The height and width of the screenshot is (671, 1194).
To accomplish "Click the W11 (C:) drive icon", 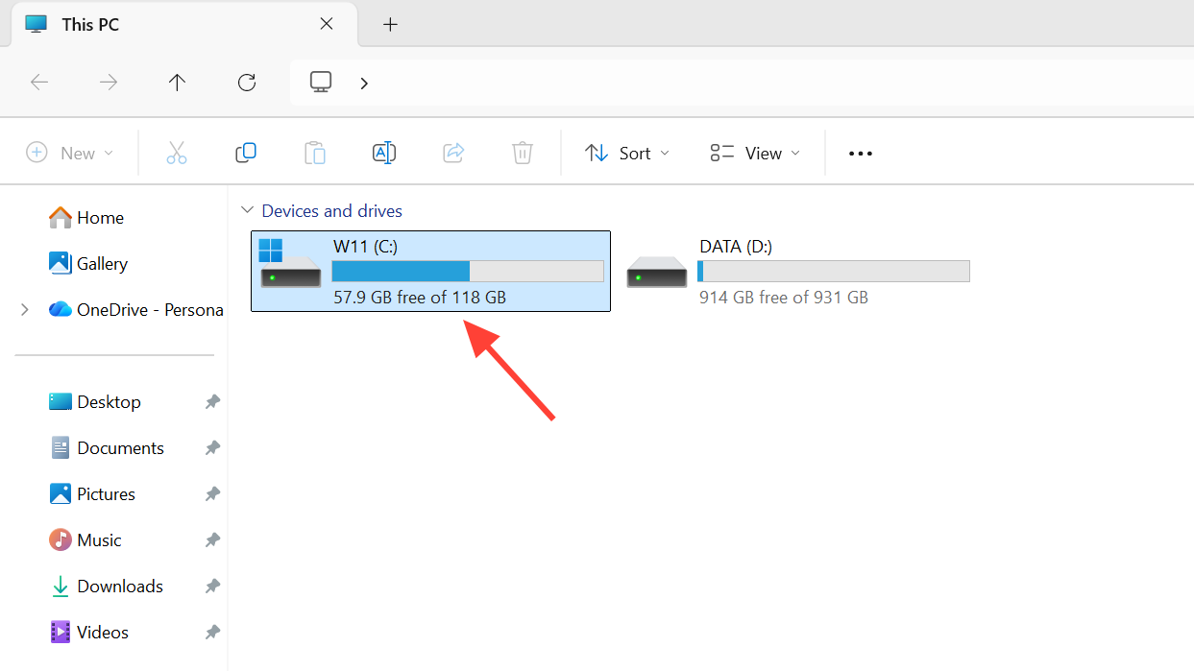I will click(290, 264).
